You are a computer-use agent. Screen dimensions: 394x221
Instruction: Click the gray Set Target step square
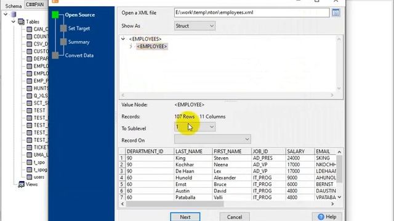pos(63,28)
